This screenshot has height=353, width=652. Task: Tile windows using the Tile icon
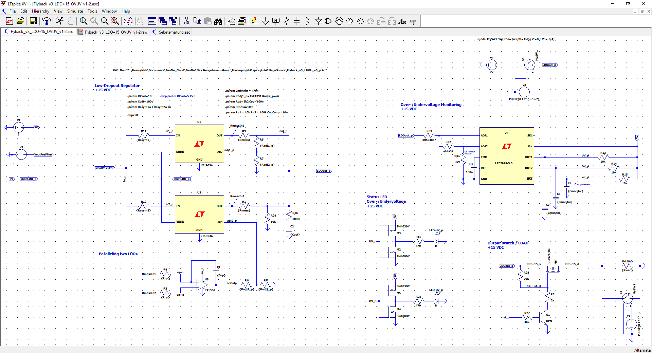click(152, 21)
